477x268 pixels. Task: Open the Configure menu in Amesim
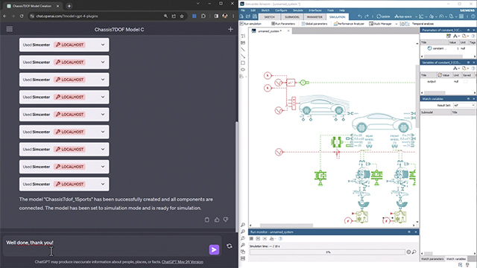pyautogui.click(x=281, y=10)
